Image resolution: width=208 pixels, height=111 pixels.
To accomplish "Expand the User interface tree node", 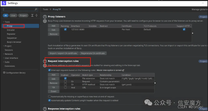I will coord(4,58).
